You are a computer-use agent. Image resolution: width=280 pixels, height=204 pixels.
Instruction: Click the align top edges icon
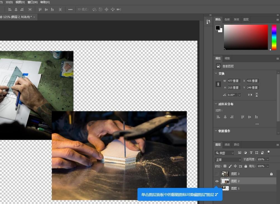tap(243, 117)
